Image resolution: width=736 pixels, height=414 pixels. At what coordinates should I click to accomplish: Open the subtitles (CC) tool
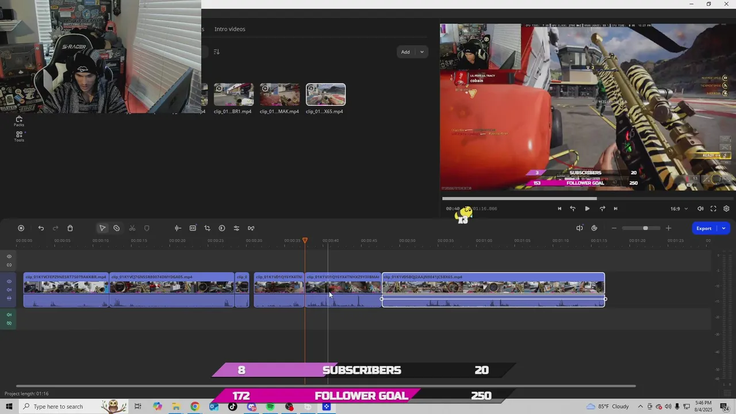point(193,228)
